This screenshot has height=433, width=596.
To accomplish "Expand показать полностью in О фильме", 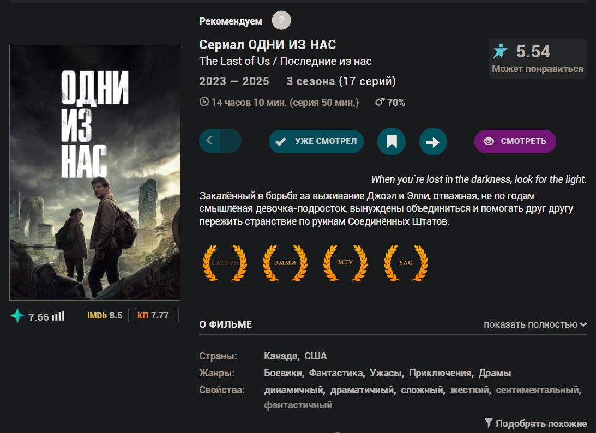I will pyautogui.click(x=535, y=324).
